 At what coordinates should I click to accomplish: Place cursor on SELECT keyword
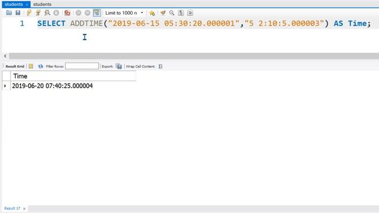coord(52,24)
